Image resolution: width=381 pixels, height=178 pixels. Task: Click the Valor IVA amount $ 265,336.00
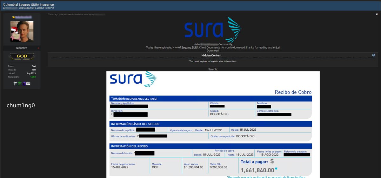[218, 167]
